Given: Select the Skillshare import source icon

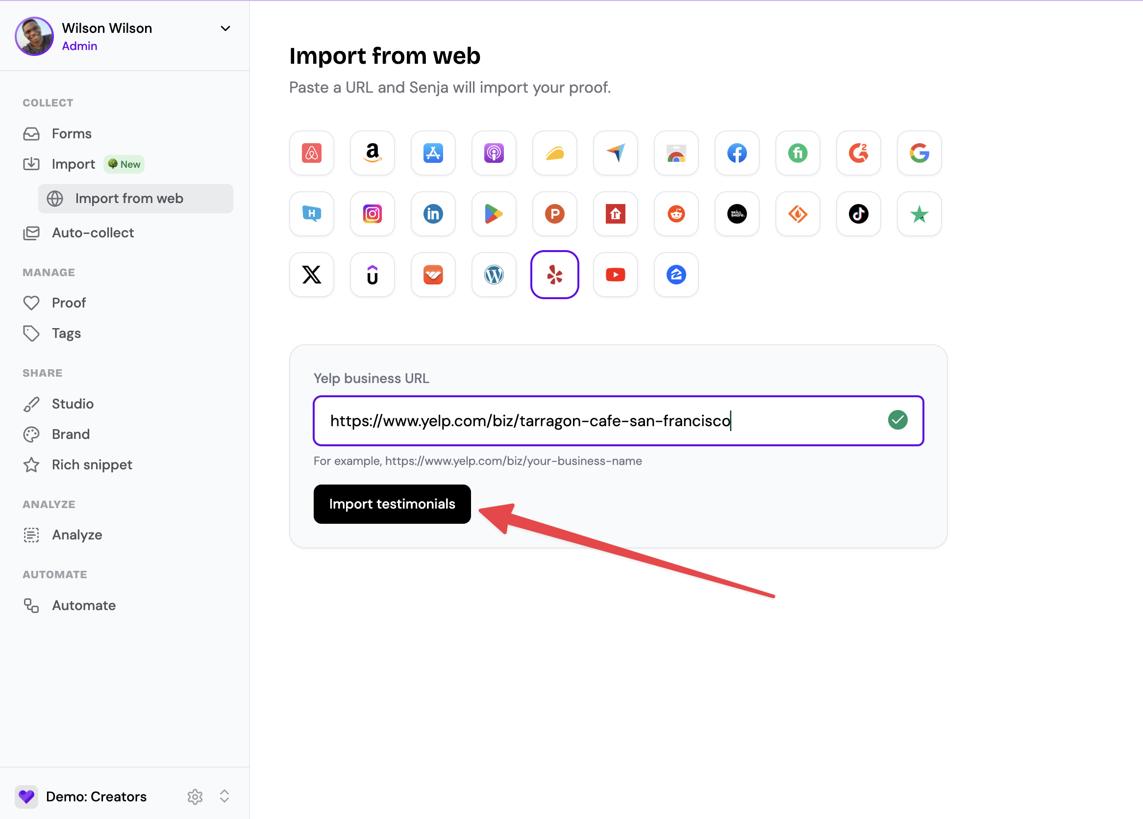Looking at the screenshot, I should click(x=737, y=214).
